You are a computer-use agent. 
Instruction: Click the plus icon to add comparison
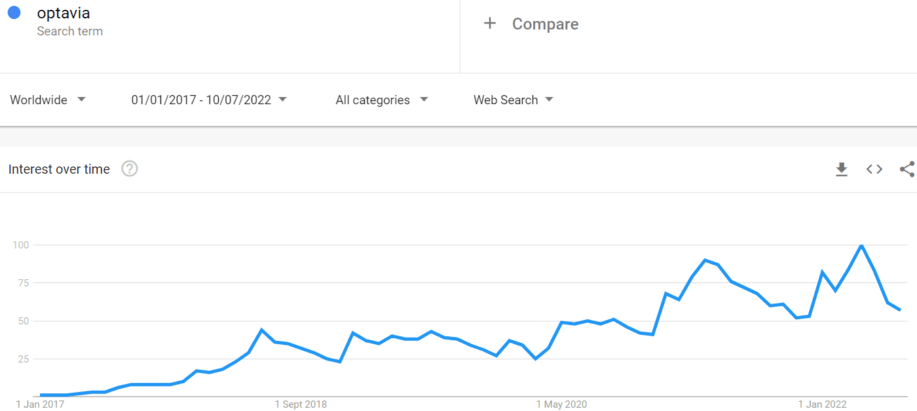pyautogui.click(x=489, y=24)
